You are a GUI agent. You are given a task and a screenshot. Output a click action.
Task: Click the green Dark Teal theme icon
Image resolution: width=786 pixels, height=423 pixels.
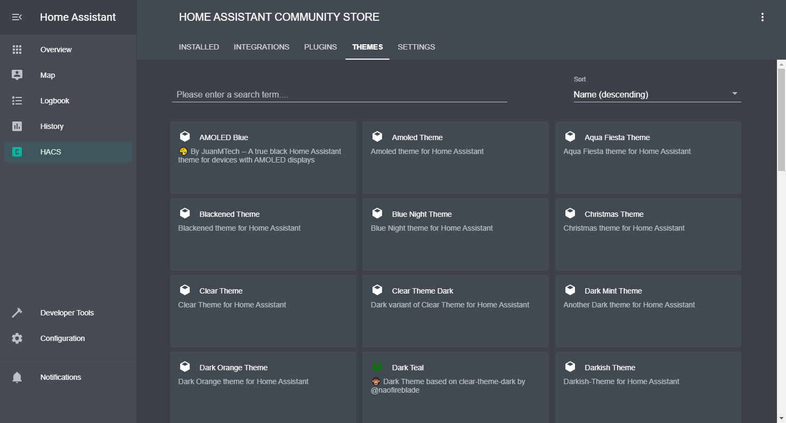click(x=377, y=367)
